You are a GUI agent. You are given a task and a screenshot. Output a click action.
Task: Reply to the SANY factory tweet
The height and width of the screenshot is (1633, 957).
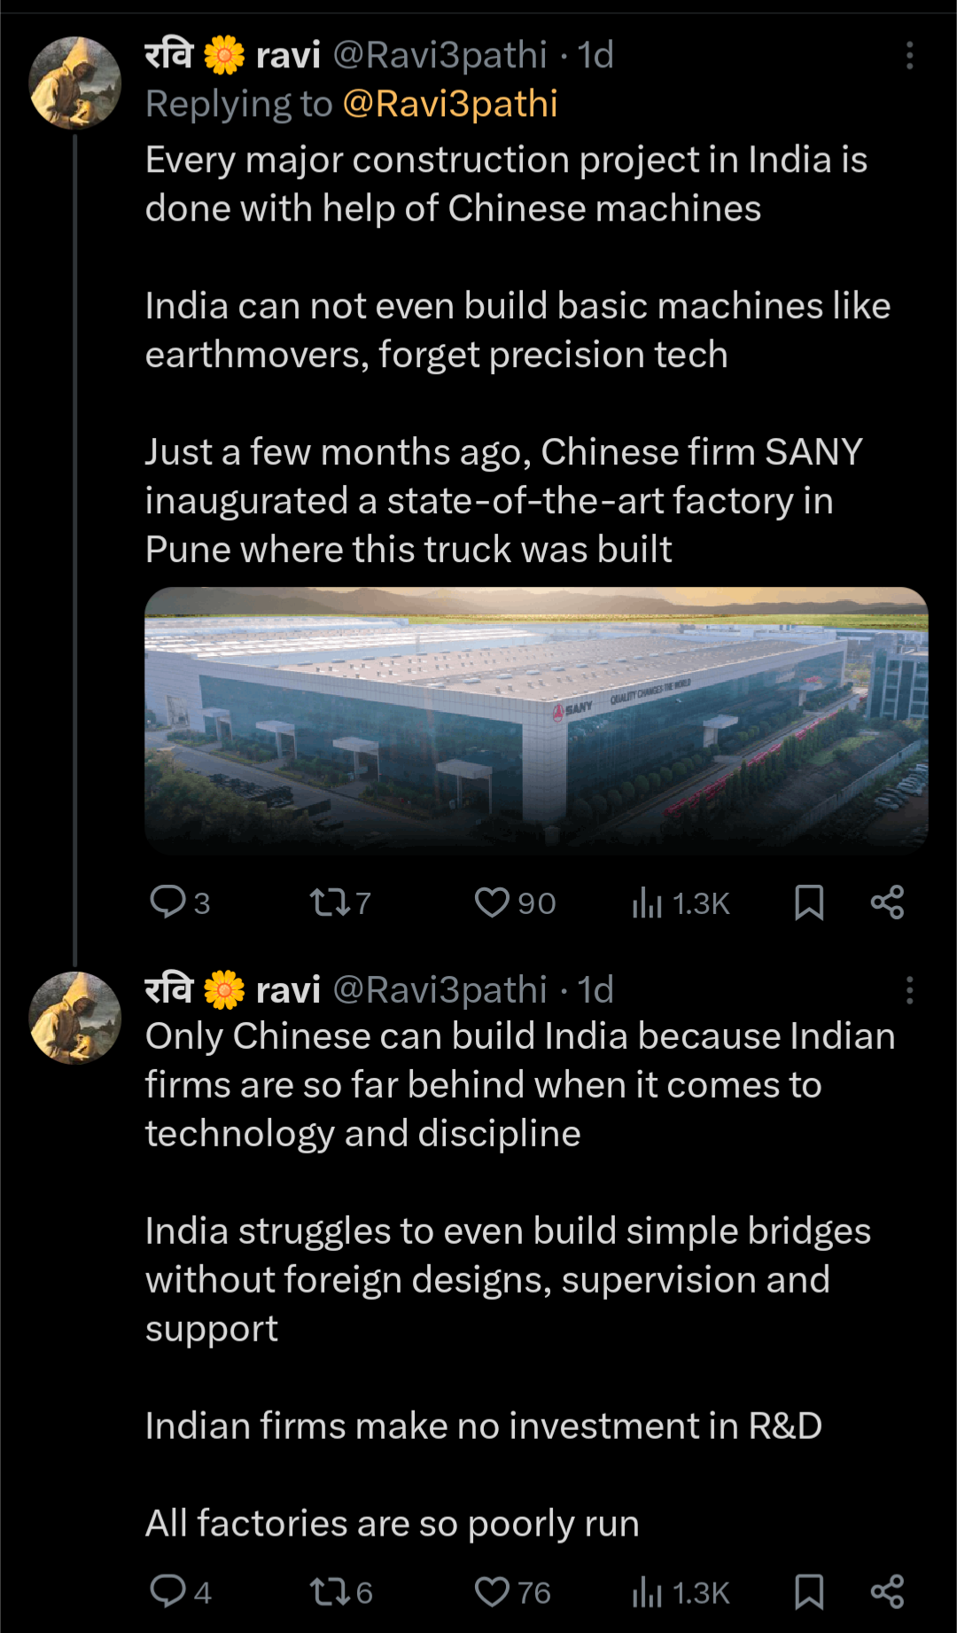tap(168, 902)
